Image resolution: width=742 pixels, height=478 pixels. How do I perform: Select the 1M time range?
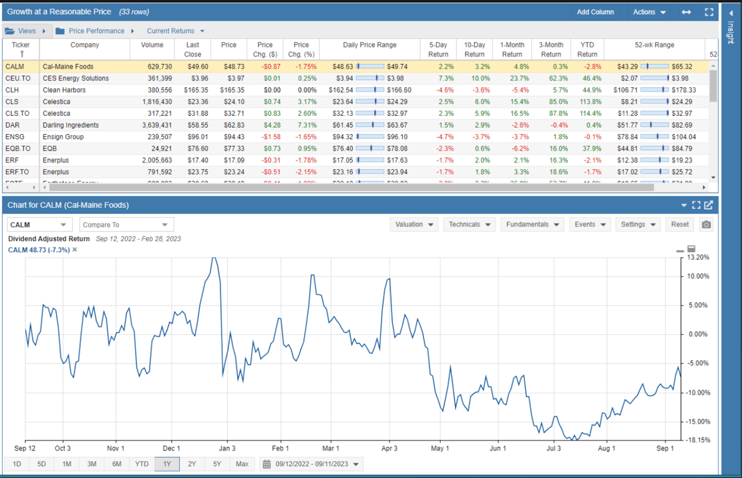pos(67,464)
